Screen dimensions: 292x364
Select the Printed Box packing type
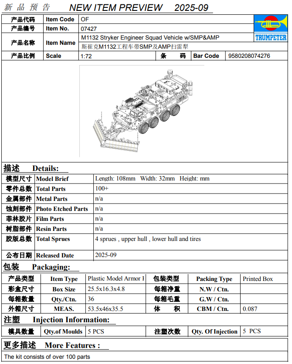(x=258, y=279)
